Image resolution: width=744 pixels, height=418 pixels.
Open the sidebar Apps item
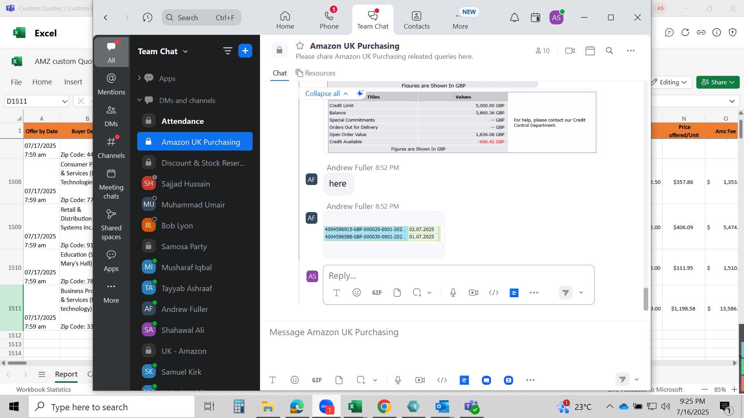tap(111, 261)
